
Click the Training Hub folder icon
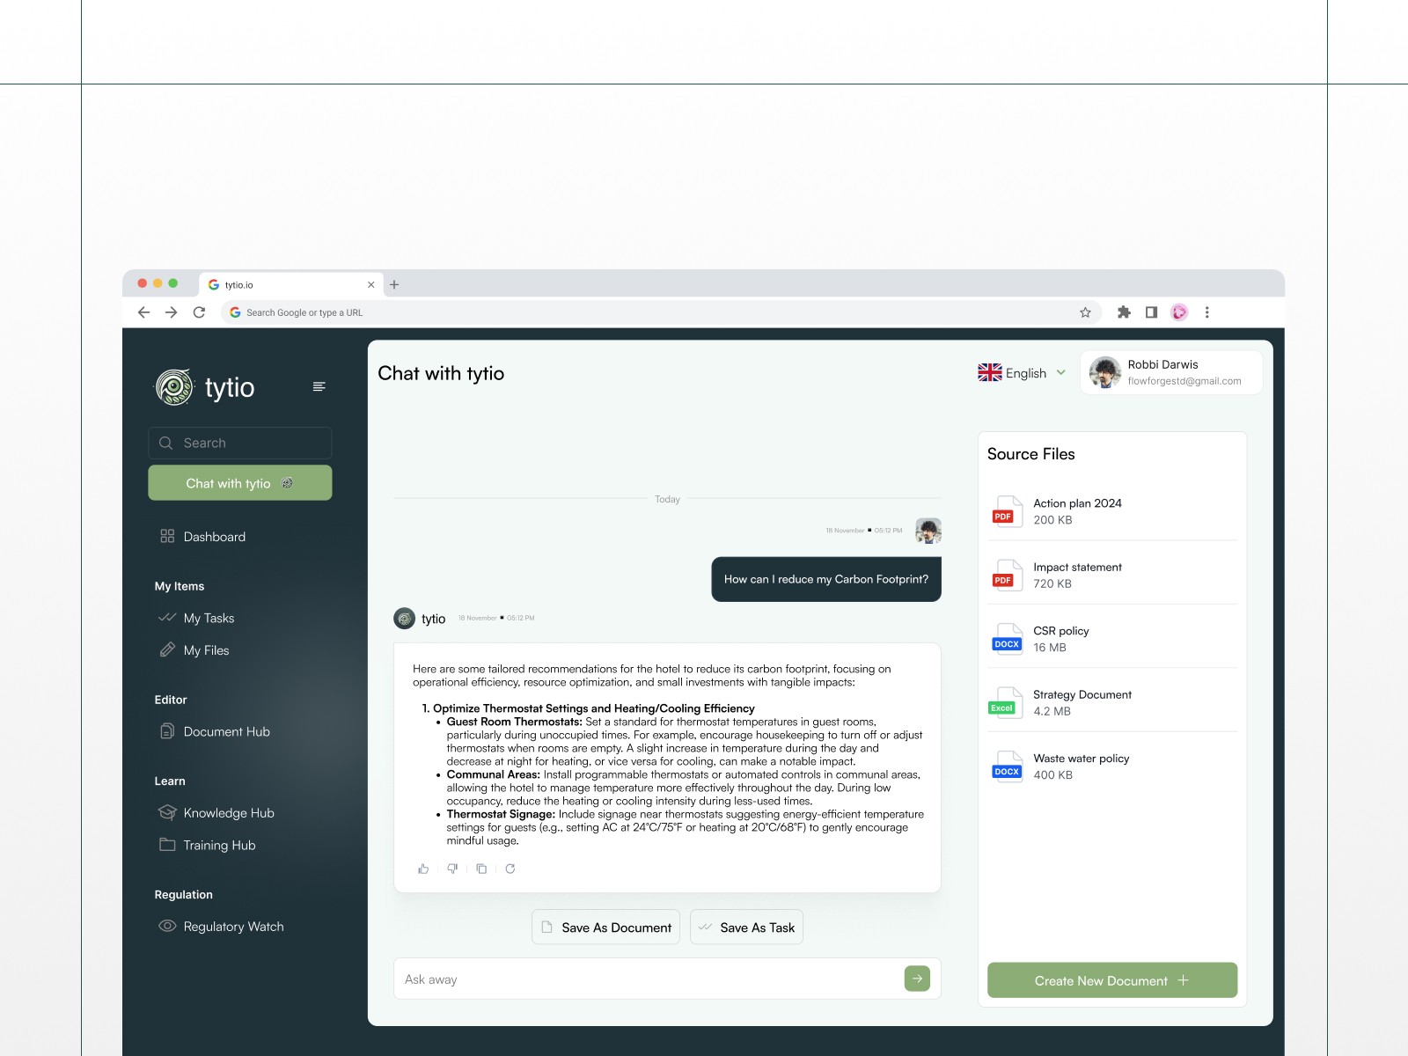[167, 844]
